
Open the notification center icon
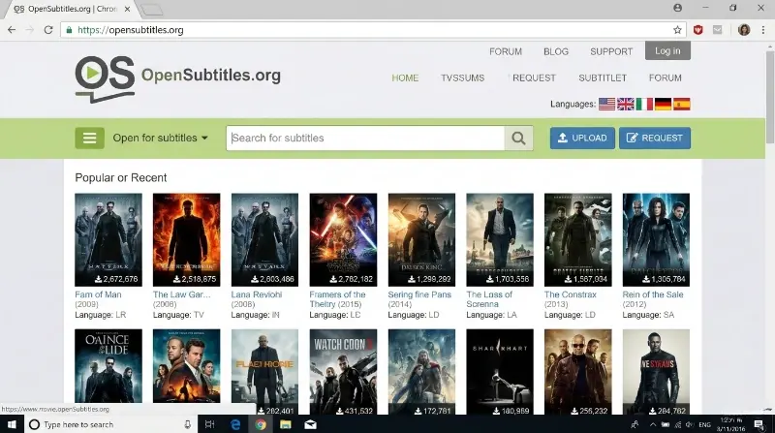coord(759,424)
